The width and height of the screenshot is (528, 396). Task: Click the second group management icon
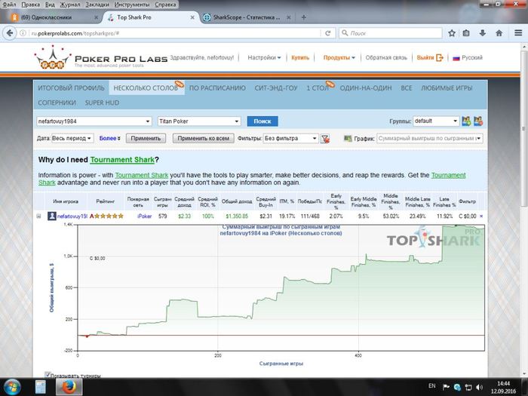tap(478, 121)
